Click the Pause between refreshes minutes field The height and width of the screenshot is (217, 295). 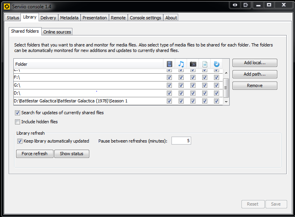tap(181, 141)
